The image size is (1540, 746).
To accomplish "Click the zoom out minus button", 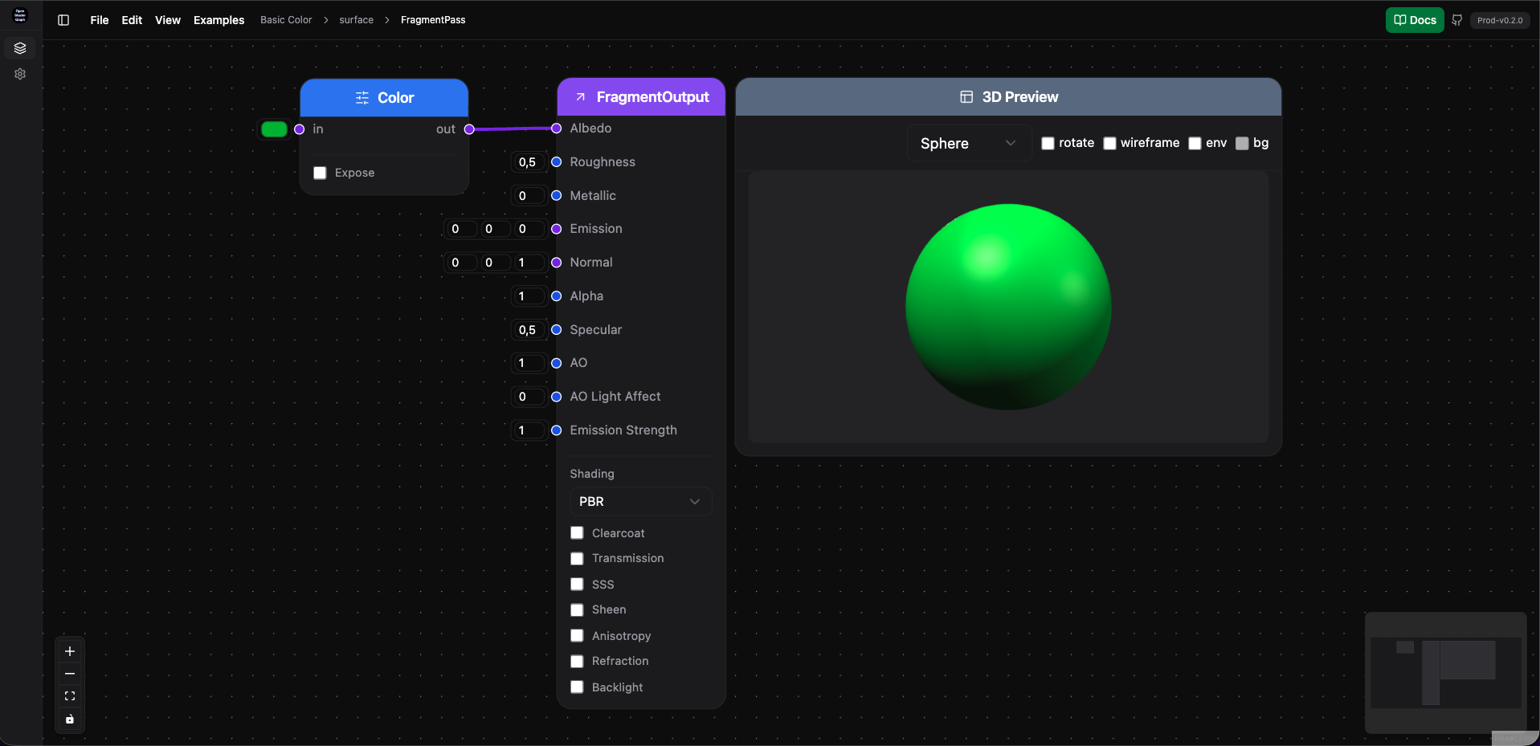I will (70, 674).
